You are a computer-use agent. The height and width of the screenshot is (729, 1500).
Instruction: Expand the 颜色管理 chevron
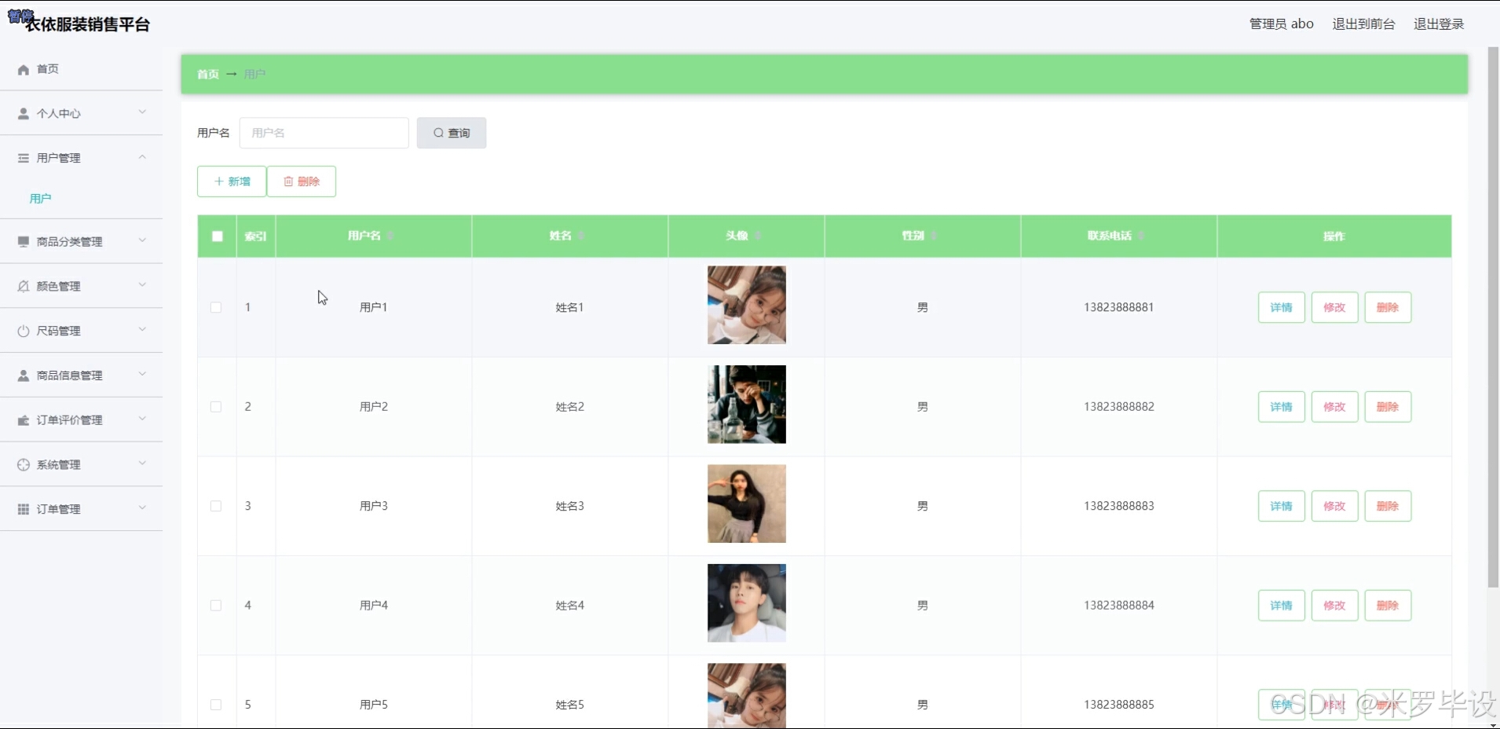(142, 285)
